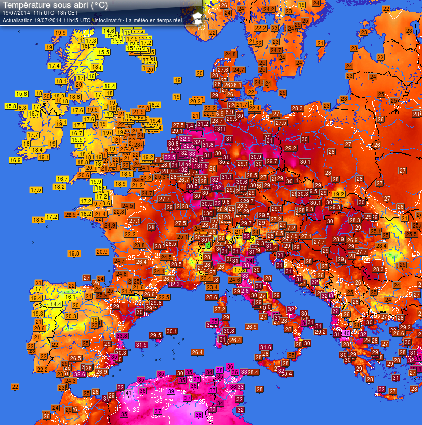Select the 15.9 Cornwall label
The height and width of the screenshot is (425, 422).
coord(95,182)
